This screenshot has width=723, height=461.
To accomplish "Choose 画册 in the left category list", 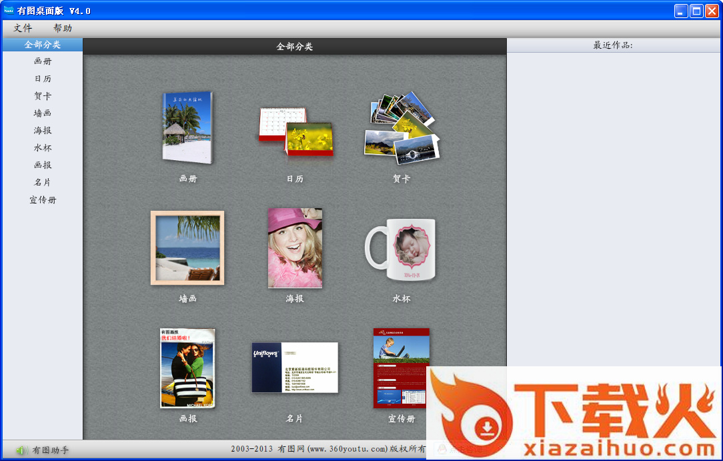I will click(x=43, y=61).
